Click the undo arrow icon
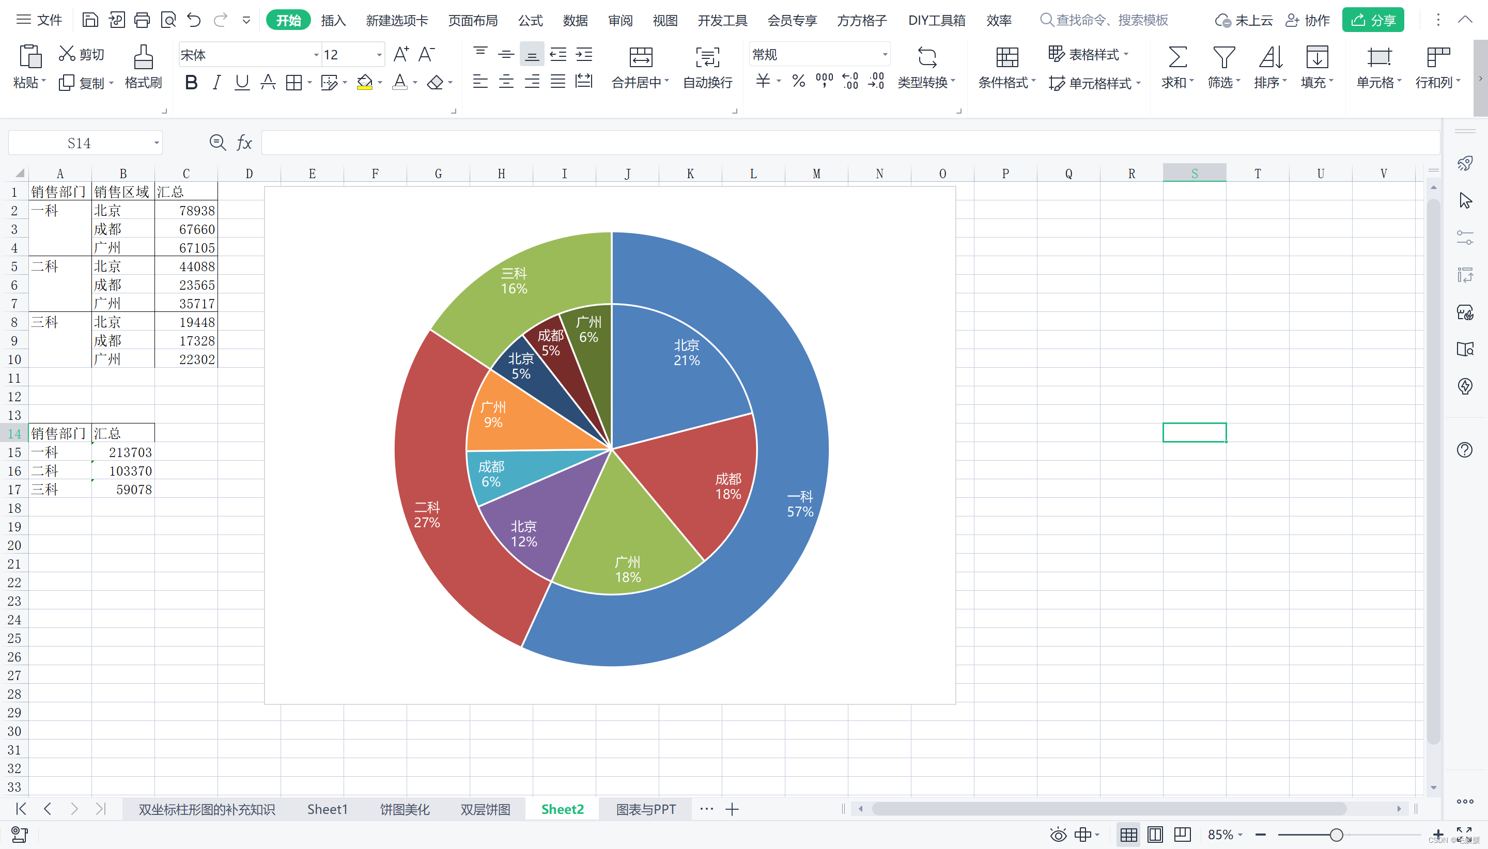This screenshot has width=1488, height=849. [194, 21]
